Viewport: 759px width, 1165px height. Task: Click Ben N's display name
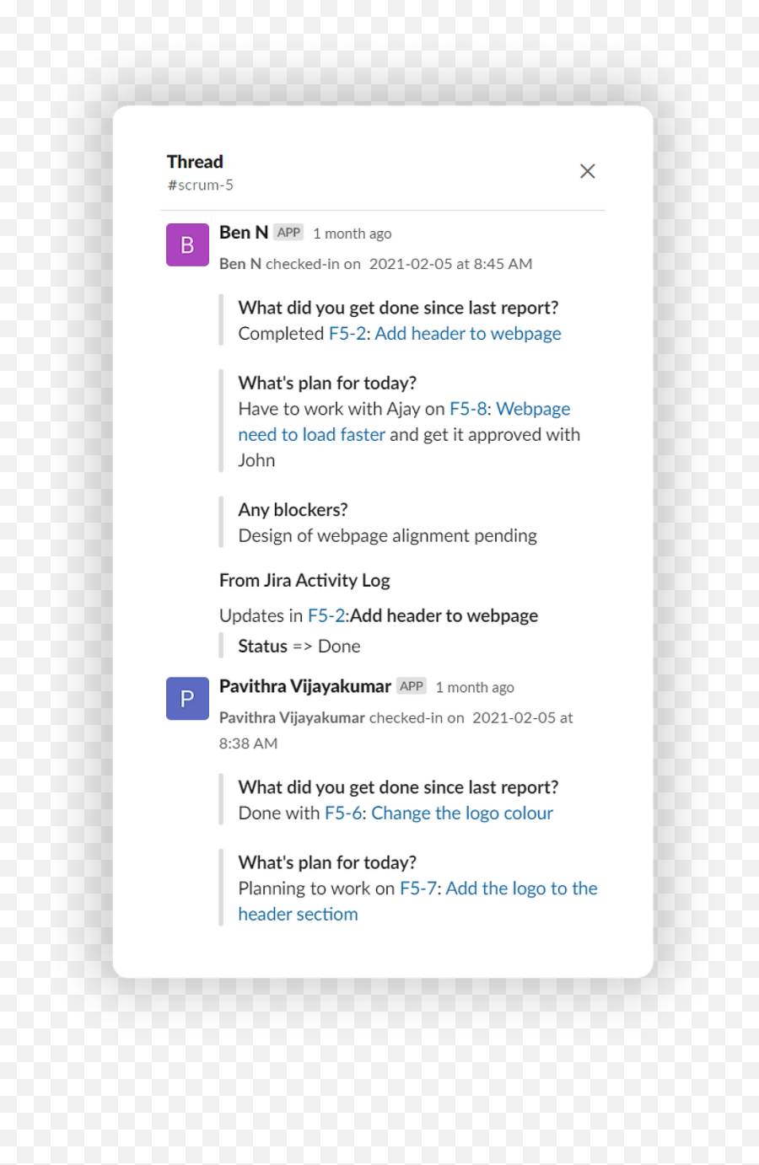click(243, 232)
